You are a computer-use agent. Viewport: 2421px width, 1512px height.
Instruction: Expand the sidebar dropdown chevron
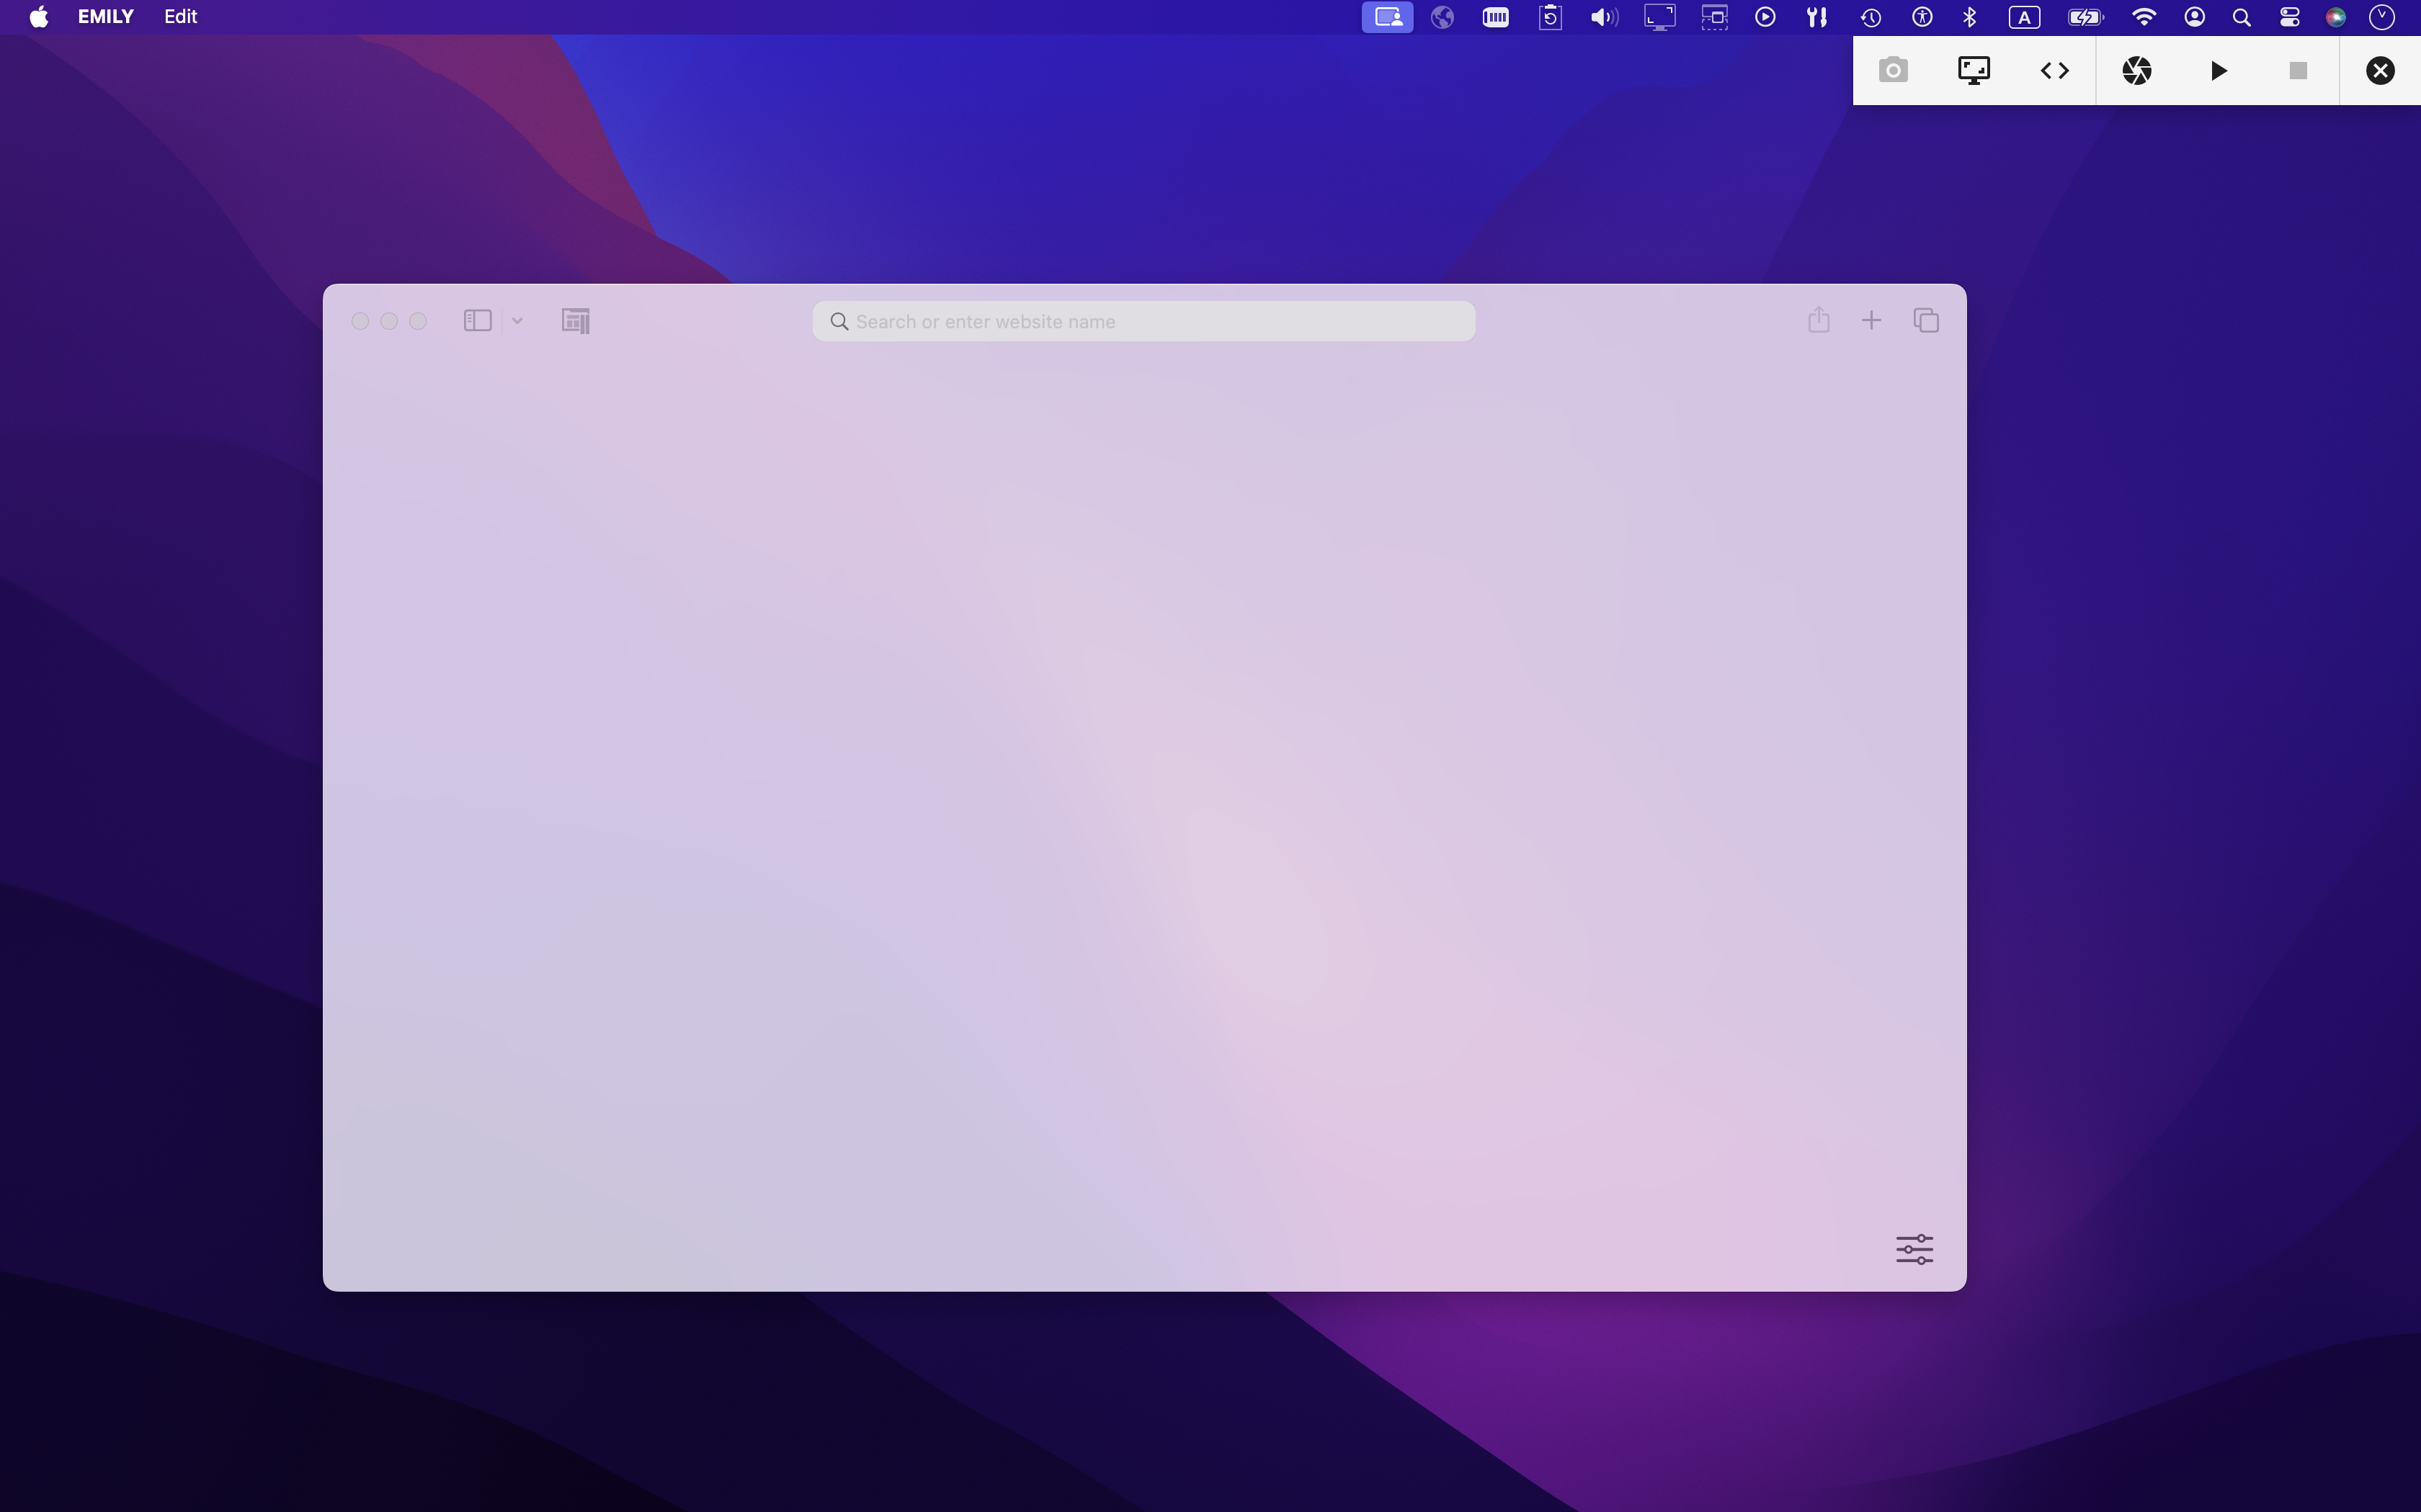(x=517, y=321)
